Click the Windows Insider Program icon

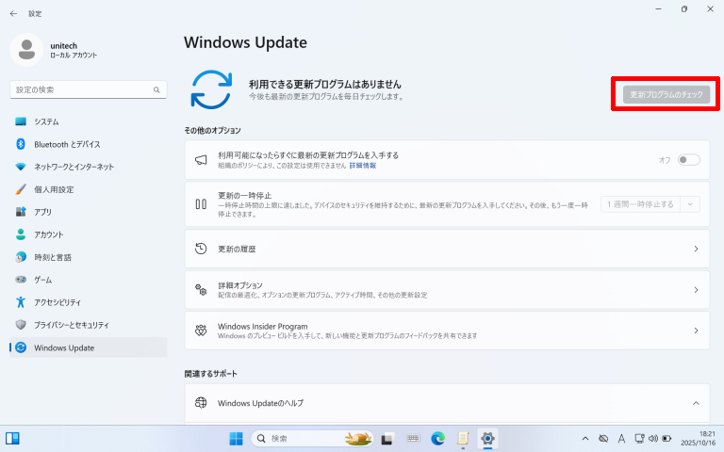(200, 331)
